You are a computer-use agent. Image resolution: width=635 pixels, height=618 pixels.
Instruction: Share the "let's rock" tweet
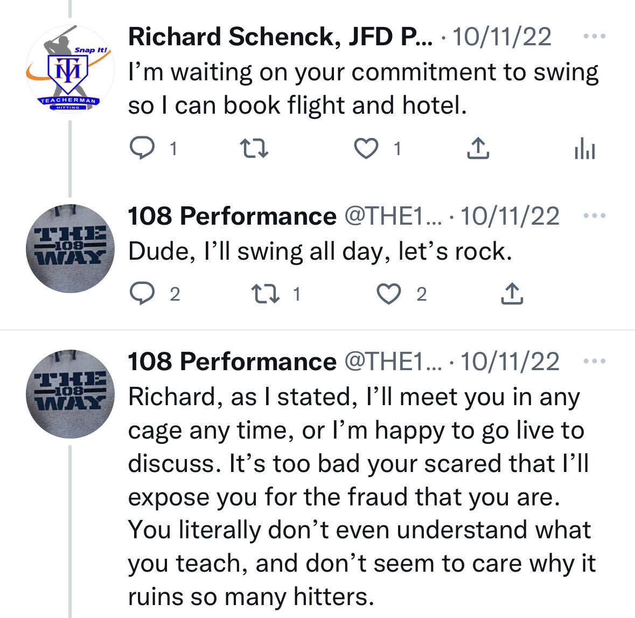tap(512, 294)
